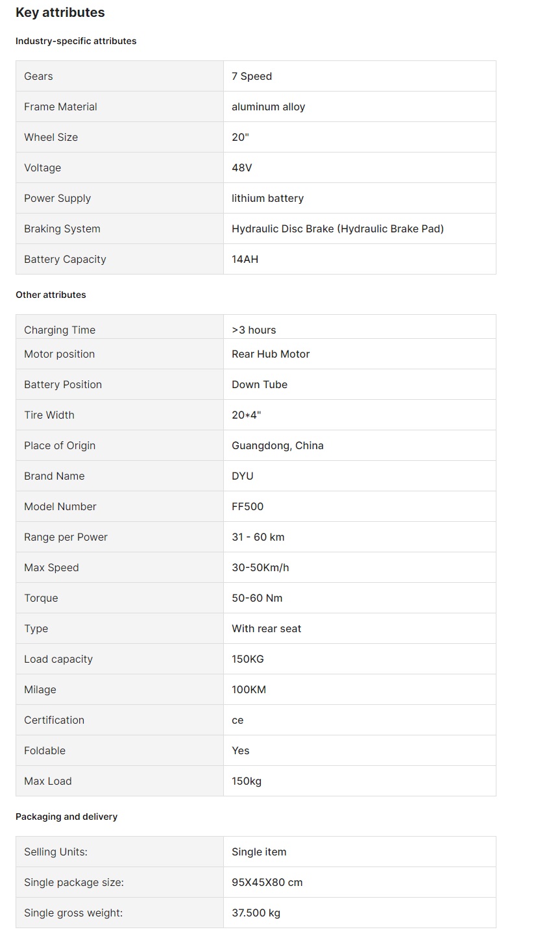Click the 7 Speed value cell
Image resolution: width=549 pixels, height=934 pixels.
252,76
